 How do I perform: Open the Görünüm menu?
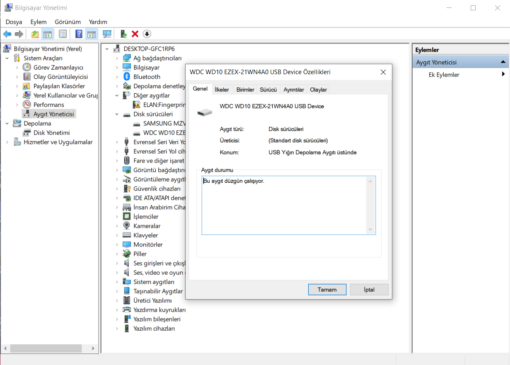point(68,22)
